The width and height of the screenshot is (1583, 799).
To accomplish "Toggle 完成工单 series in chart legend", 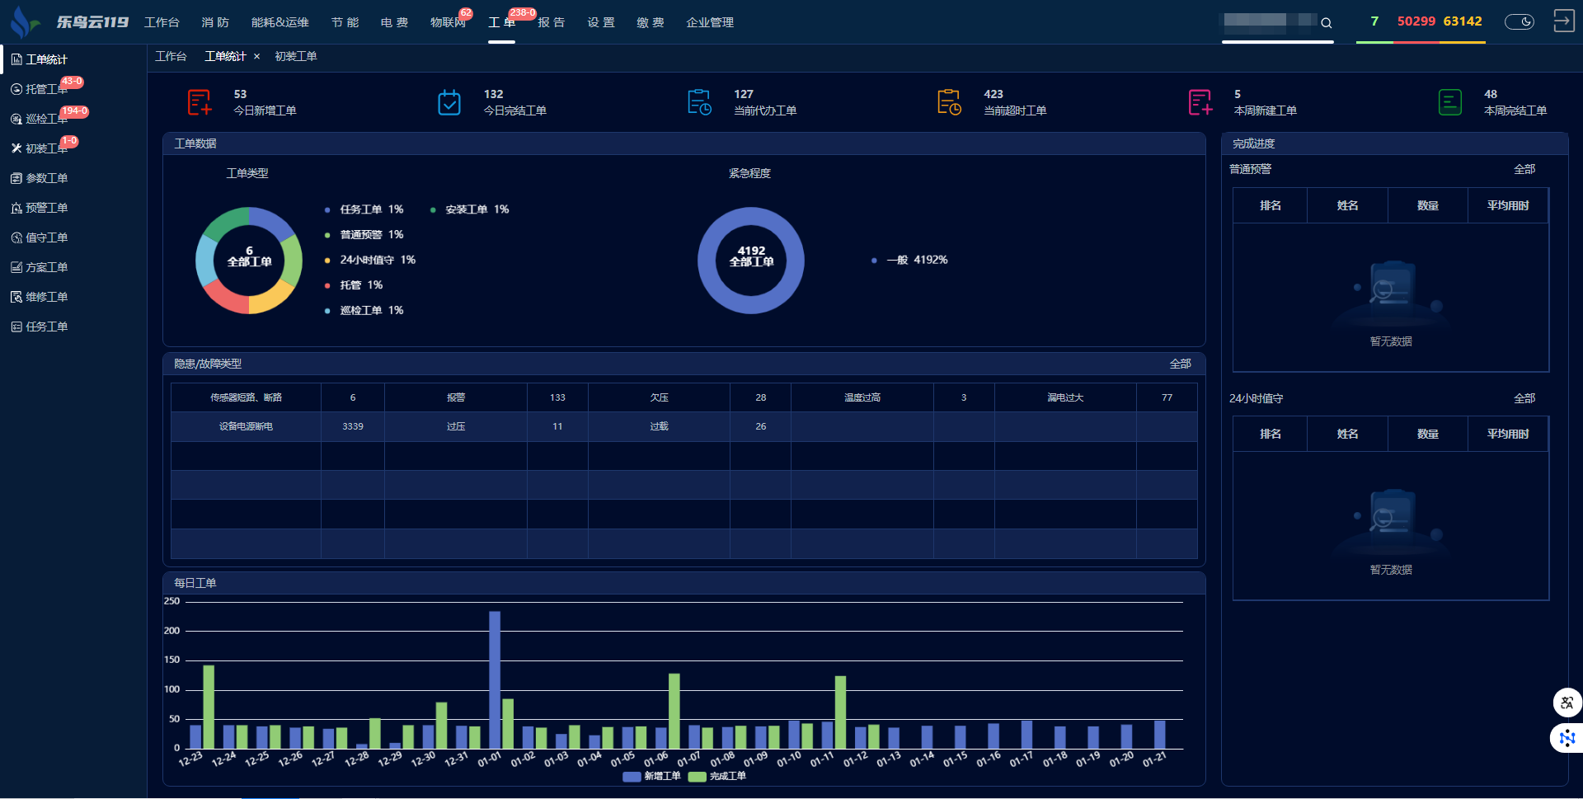I will click(x=717, y=776).
